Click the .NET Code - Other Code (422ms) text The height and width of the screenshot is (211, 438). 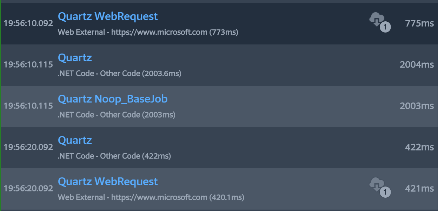[114, 156]
